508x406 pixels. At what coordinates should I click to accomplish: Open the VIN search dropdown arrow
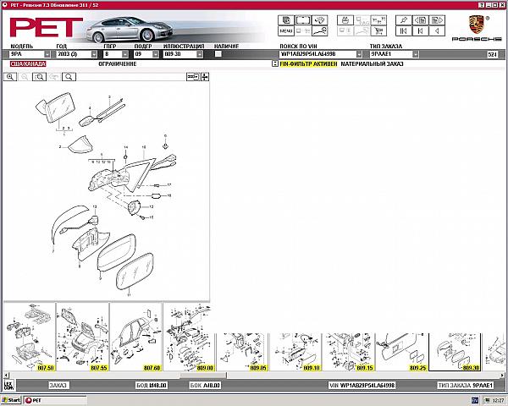(x=359, y=54)
